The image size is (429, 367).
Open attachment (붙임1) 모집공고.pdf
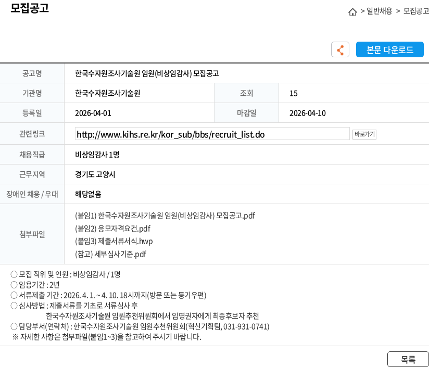pos(165,216)
